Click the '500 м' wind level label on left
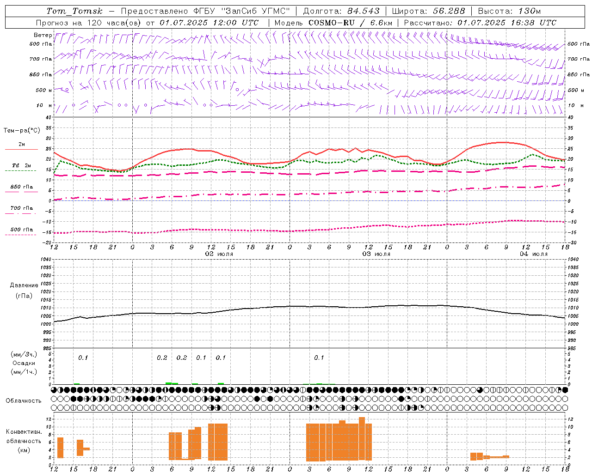The height and width of the screenshot is (473, 592). (44, 90)
